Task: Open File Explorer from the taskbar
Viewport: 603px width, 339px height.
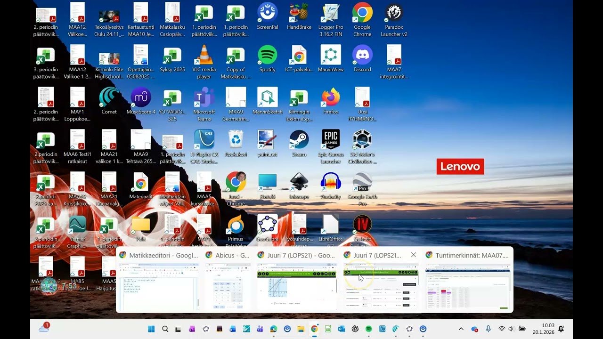Action: pos(301,329)
